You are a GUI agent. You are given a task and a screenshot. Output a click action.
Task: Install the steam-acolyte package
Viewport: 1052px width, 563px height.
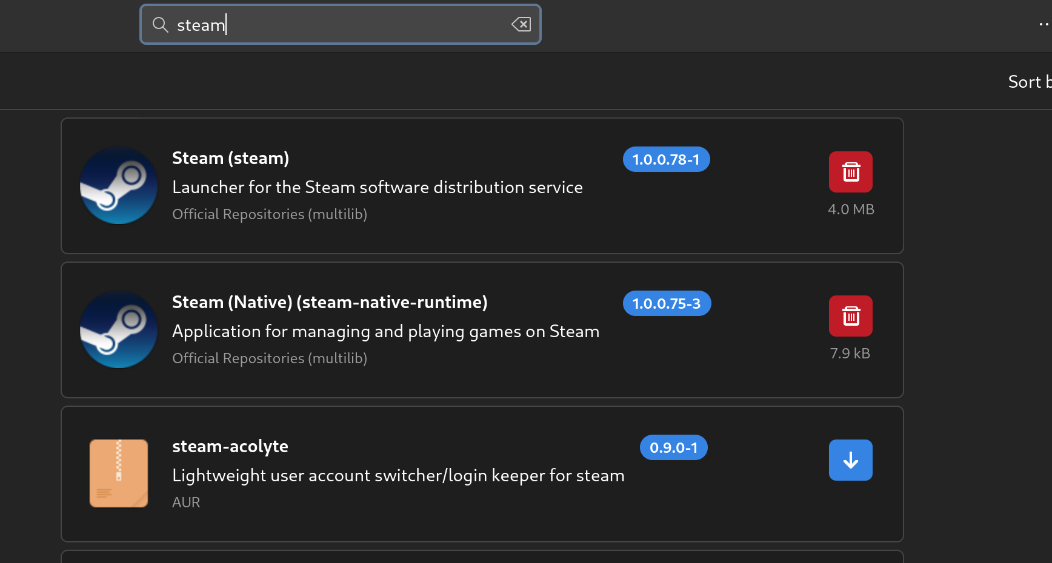tap(851, 460)
